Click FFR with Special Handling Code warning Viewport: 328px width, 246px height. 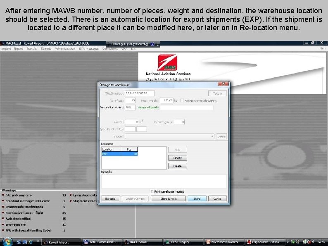point(28,230)
